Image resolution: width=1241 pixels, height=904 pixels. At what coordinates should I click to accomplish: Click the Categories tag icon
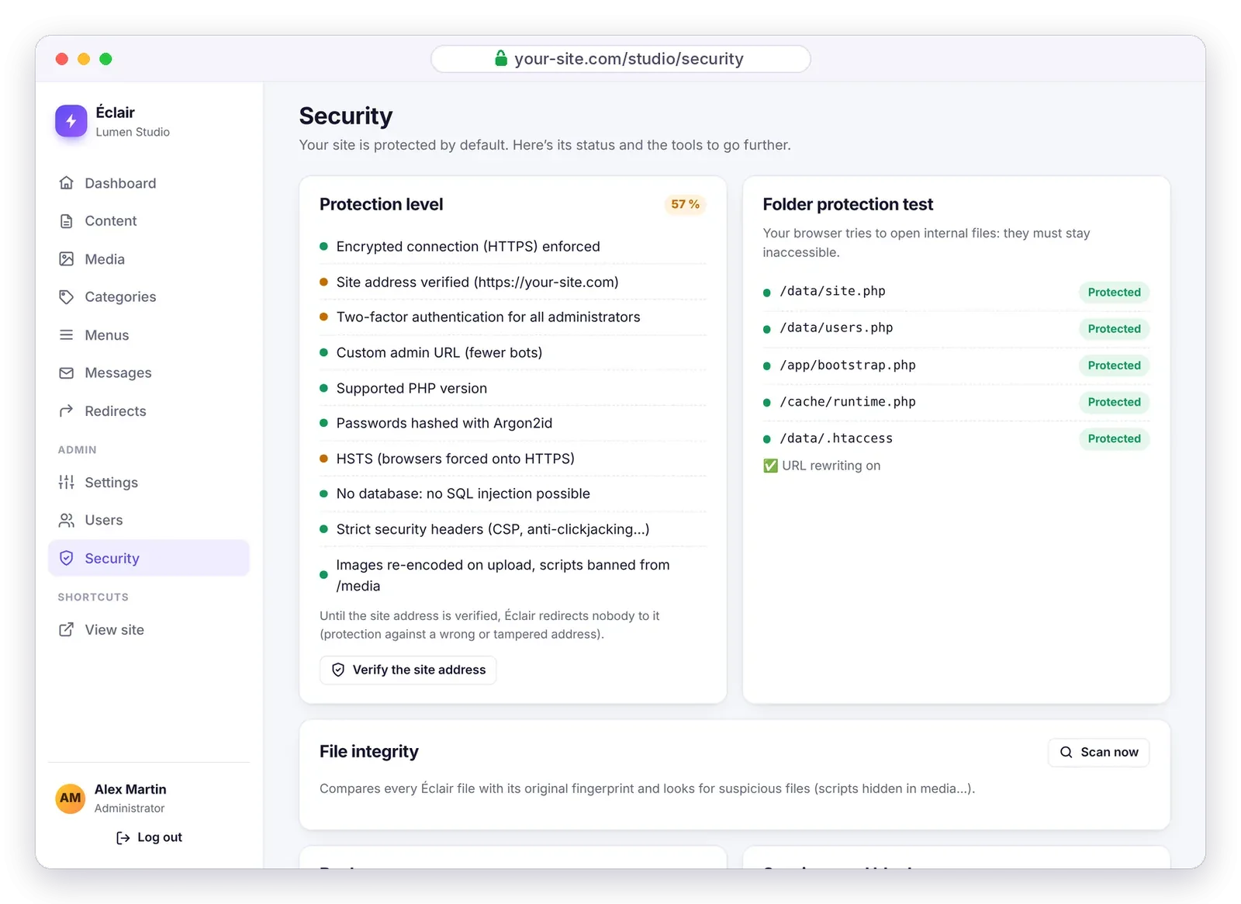coord(67,297)
